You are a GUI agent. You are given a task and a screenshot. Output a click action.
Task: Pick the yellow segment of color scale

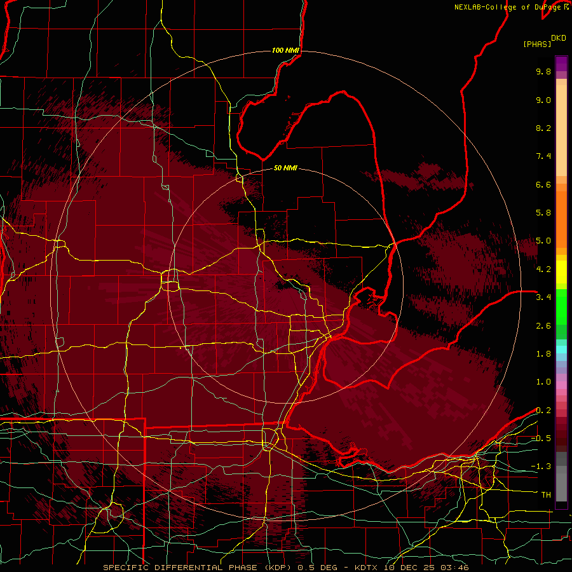click(561, 272)
